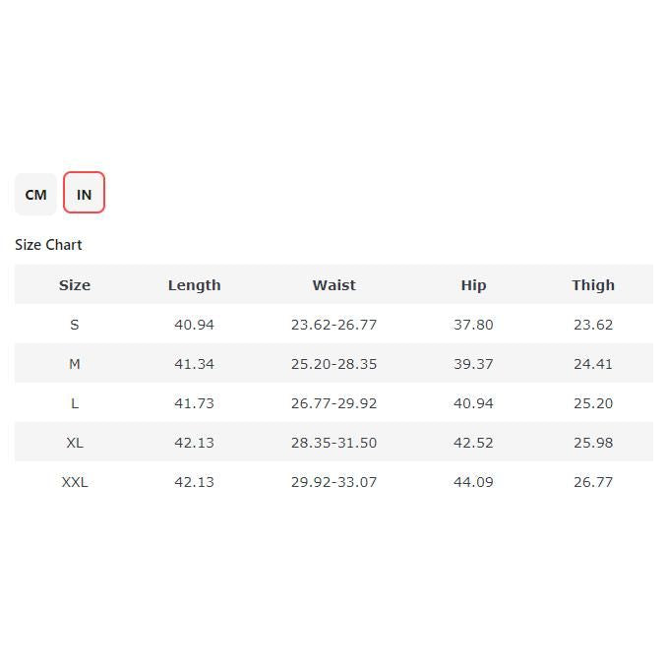This screenshot has height=666, width=666.
Task: Switch size units to CM
Action: pos(35,194)
